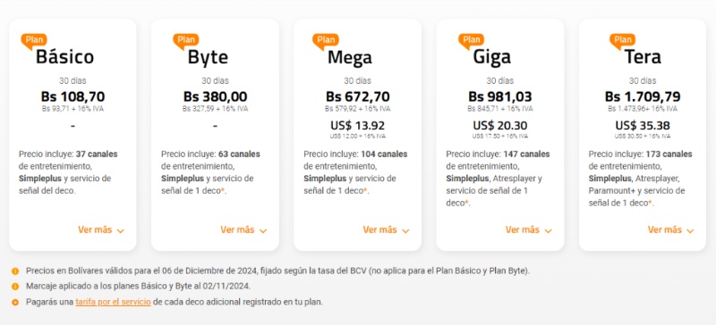Click the Bs 672,70 Mega price
This screenshot has width=716, height=325.
(357, 96)
